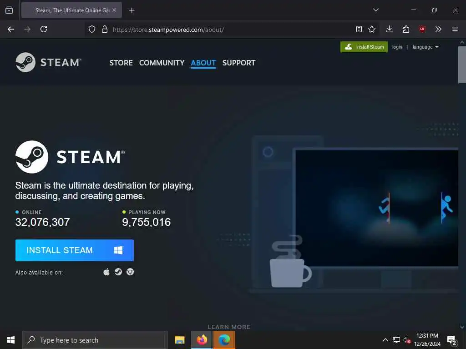Screen dimensions: 466x349
Task: Click the login link
Action: [397, 47]
